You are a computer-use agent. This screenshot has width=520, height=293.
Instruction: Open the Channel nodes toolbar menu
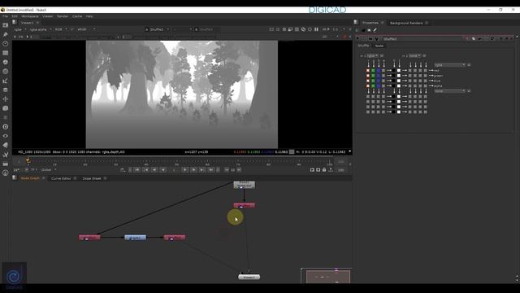tap(6, 53)
